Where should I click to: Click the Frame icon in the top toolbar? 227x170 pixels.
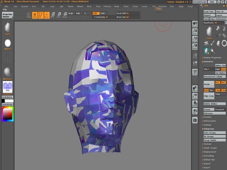point(28,15)
